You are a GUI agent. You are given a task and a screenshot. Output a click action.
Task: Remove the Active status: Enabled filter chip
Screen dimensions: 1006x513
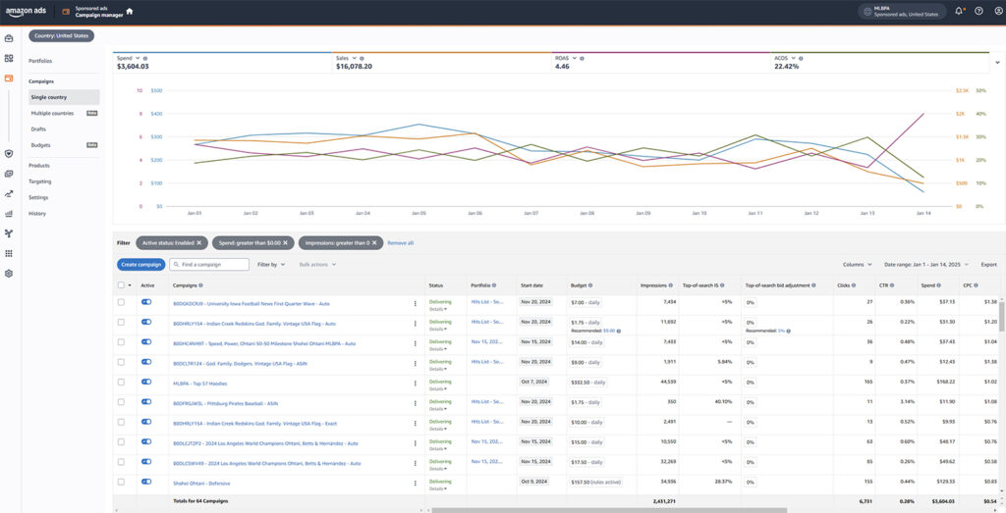point(198,242)
